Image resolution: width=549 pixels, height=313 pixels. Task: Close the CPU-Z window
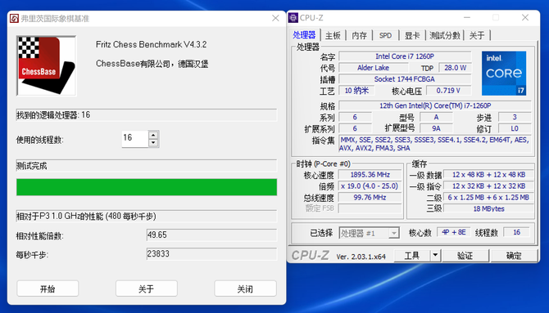[x=525, y=17]
